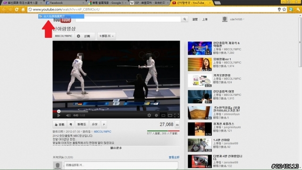Switch to the first Yahoo browser tab
This screenshot has height=170, width=302.
tap(22, 3)
